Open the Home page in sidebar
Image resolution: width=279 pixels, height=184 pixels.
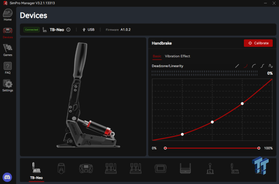8,15
